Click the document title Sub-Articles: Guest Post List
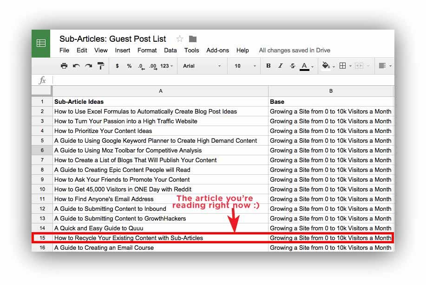This screenshot has width=426, height=285. pyautogui.click(x=113, y=39)
